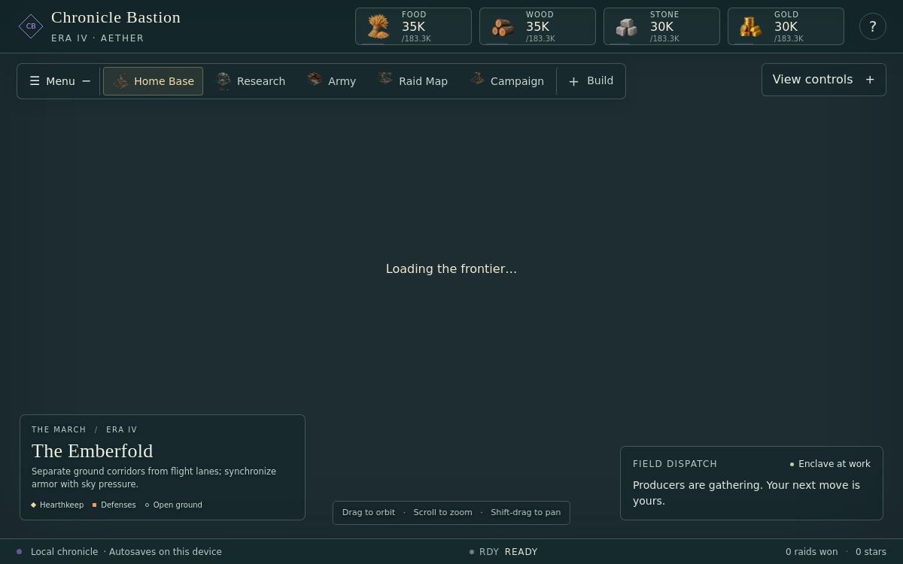Image resolution: width=903 pixels, height=564 pixels.
Task: Open the Campaign tab
Action: click(x=506, y=81)
